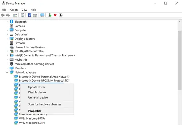The height and width of the screenshot is (125, 182).
Task: Select the WAN Miniport (PPTP) adapter
Action: [x=32, y=118]
